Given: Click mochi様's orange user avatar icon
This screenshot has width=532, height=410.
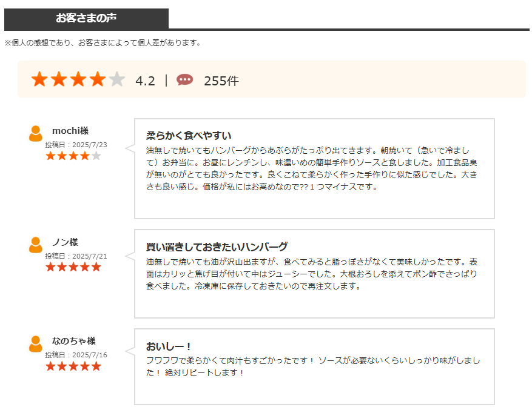Looking at the screenshot, I should (x=36, y=133).
